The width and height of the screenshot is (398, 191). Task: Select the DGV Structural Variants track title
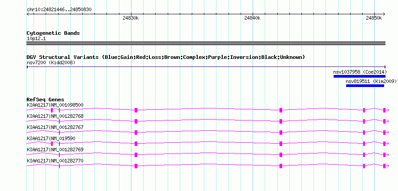[x=166, y=57]
